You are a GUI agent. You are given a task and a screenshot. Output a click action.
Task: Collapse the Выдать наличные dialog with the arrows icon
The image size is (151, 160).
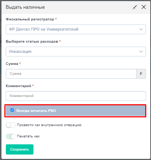pos(135,7)
